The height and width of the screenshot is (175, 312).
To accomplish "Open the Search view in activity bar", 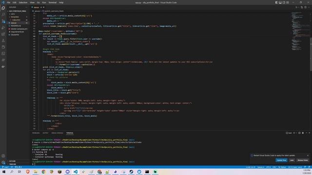I will 3,15.
